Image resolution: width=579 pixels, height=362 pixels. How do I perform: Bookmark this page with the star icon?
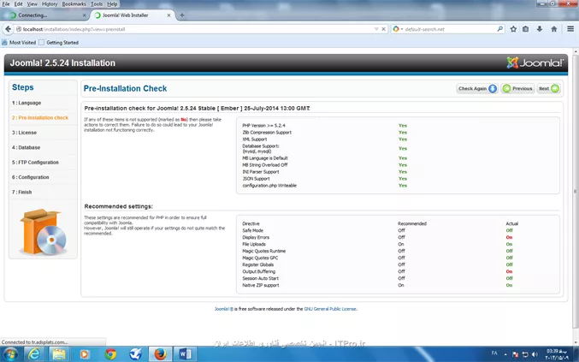[x=513, y=29]
